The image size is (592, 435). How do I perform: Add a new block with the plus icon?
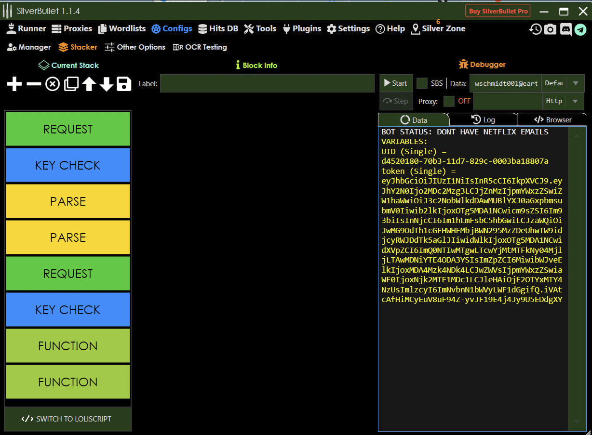click(x=14, y=84)
